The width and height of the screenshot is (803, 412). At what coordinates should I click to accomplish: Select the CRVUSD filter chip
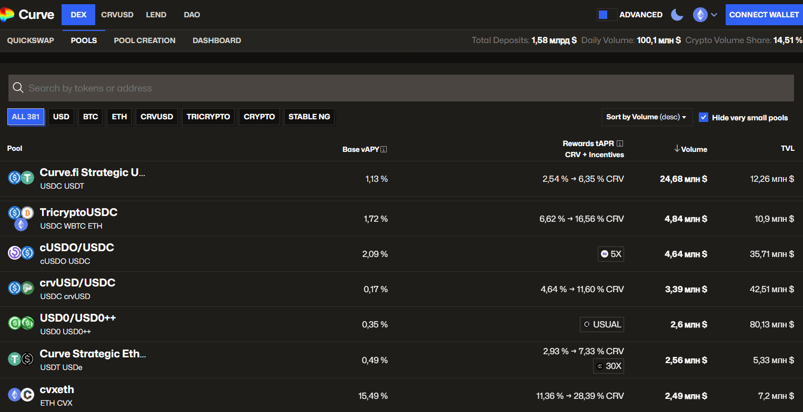pos(157,117)
